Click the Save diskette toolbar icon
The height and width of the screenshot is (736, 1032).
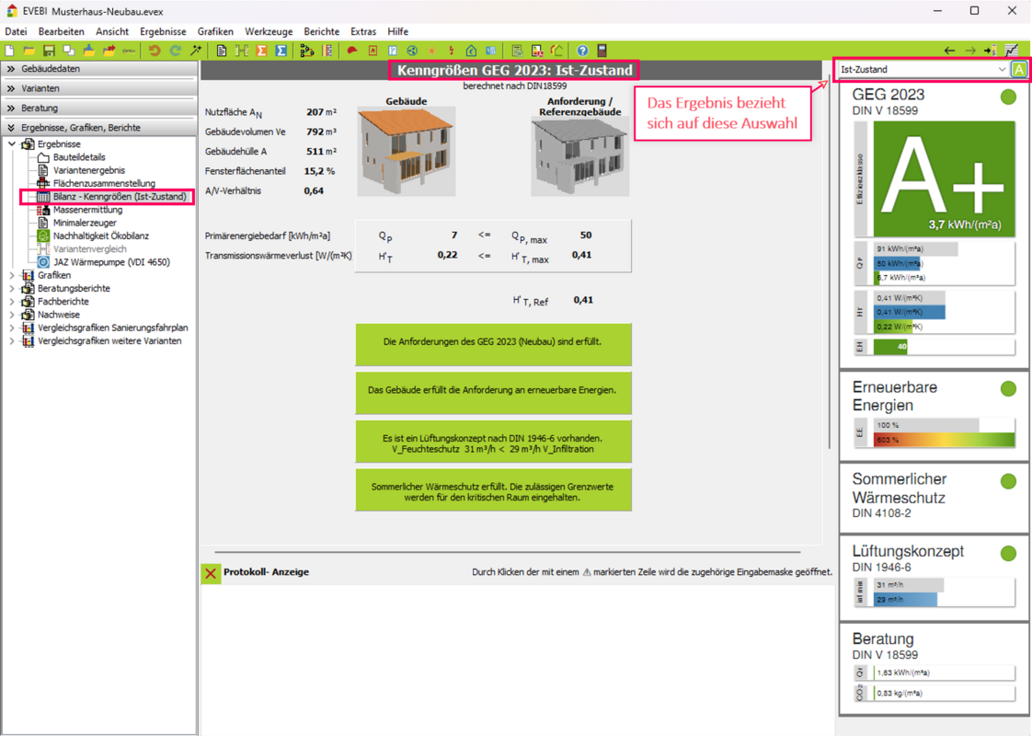[x=49, y=51]
